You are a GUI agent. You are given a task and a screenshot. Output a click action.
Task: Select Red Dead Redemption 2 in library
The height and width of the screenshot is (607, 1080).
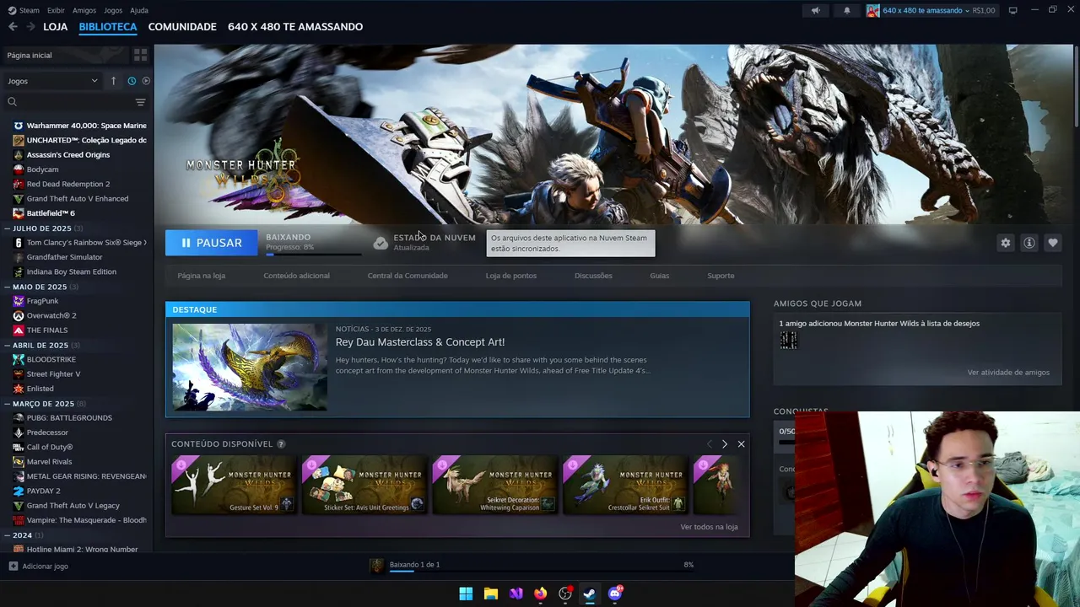(x=68, y=184)
